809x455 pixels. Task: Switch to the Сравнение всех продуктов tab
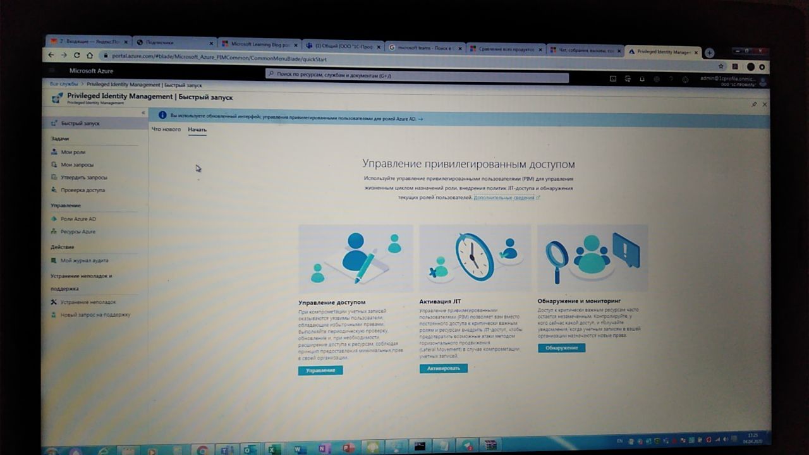[x=506, y=49]
